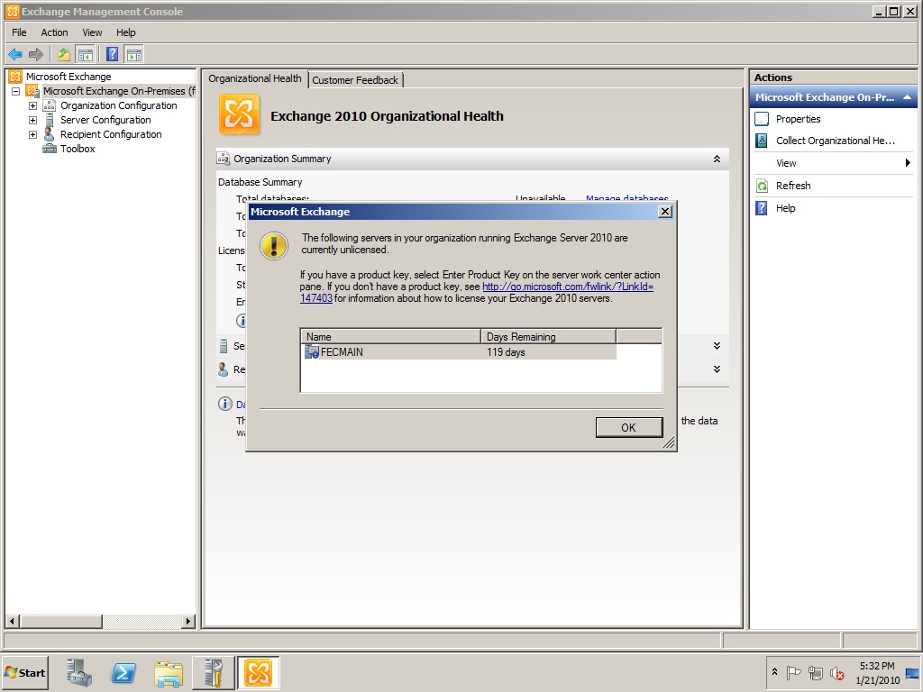923x692 pixels.
Task: Click the tree pane horizontal scrollbar thumb
Action: click(60, 621)
